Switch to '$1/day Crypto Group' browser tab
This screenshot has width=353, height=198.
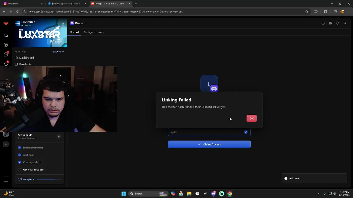(67, 4)
